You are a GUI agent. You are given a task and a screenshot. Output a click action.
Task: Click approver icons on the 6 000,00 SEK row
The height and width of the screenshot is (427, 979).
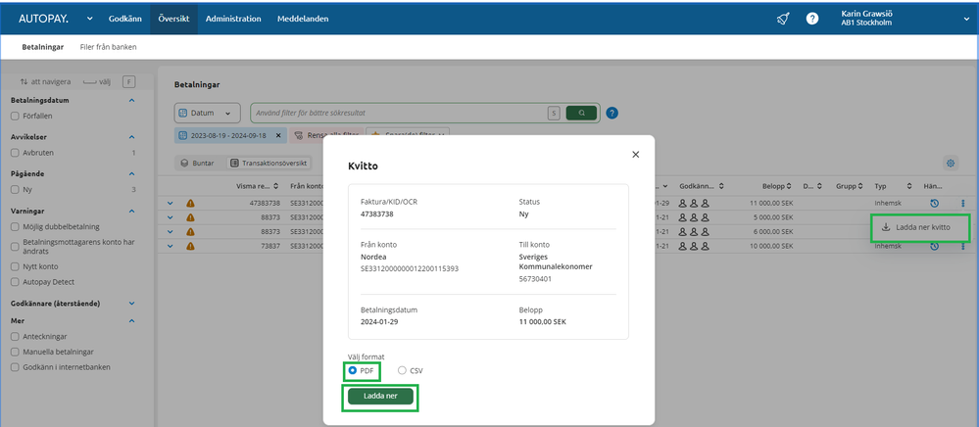pyautogui.click(x=694, y=231)
